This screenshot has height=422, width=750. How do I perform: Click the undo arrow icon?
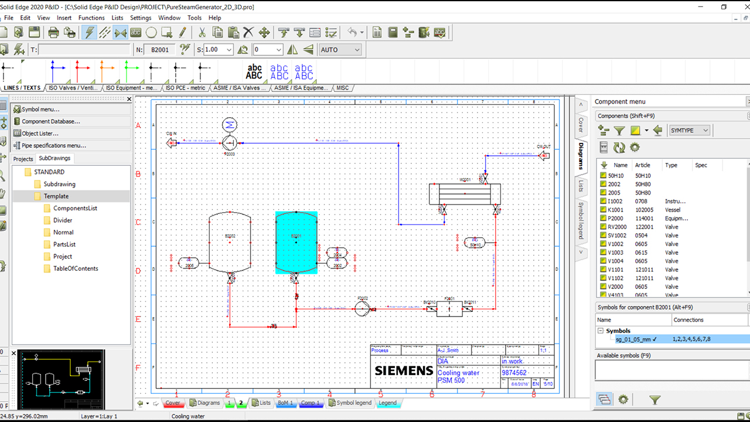pos(352,32)
